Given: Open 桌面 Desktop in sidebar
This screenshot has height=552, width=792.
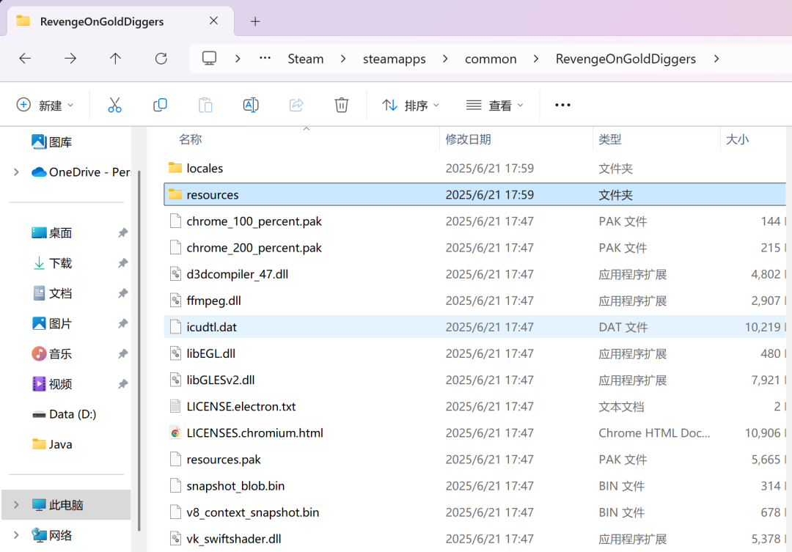Looking at the screenshot, I should [x=51, y=233].
